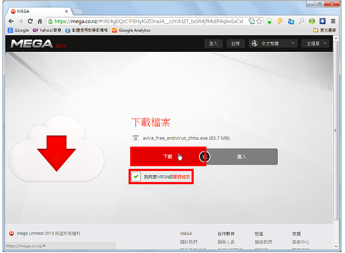Open the Yahoo!奇摩 bookmark
Image resolution: width=345 pixels, height=253 pixels.
(x=47, y=30)
